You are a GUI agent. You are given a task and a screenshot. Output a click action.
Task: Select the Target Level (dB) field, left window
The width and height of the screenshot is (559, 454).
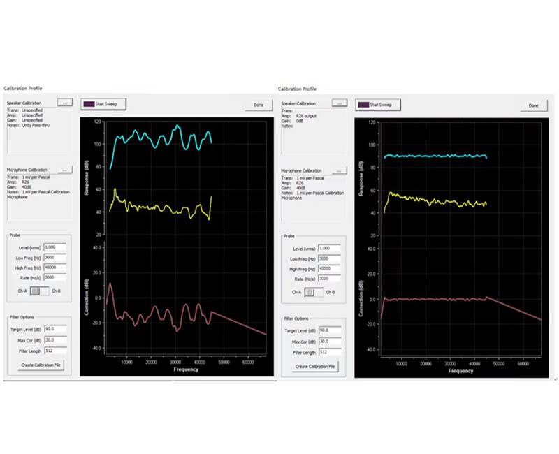click(x=55, y=330)
